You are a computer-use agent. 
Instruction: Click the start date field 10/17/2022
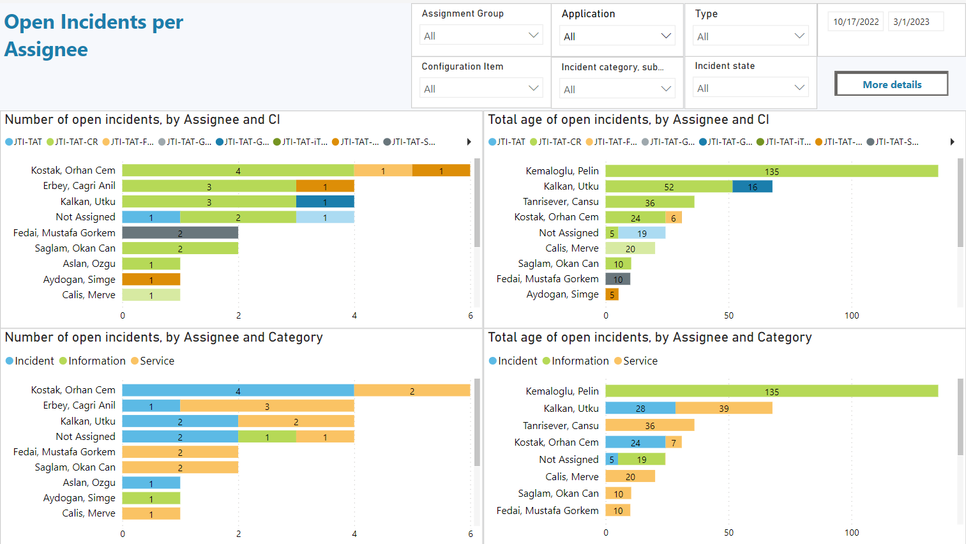(856, 22)
